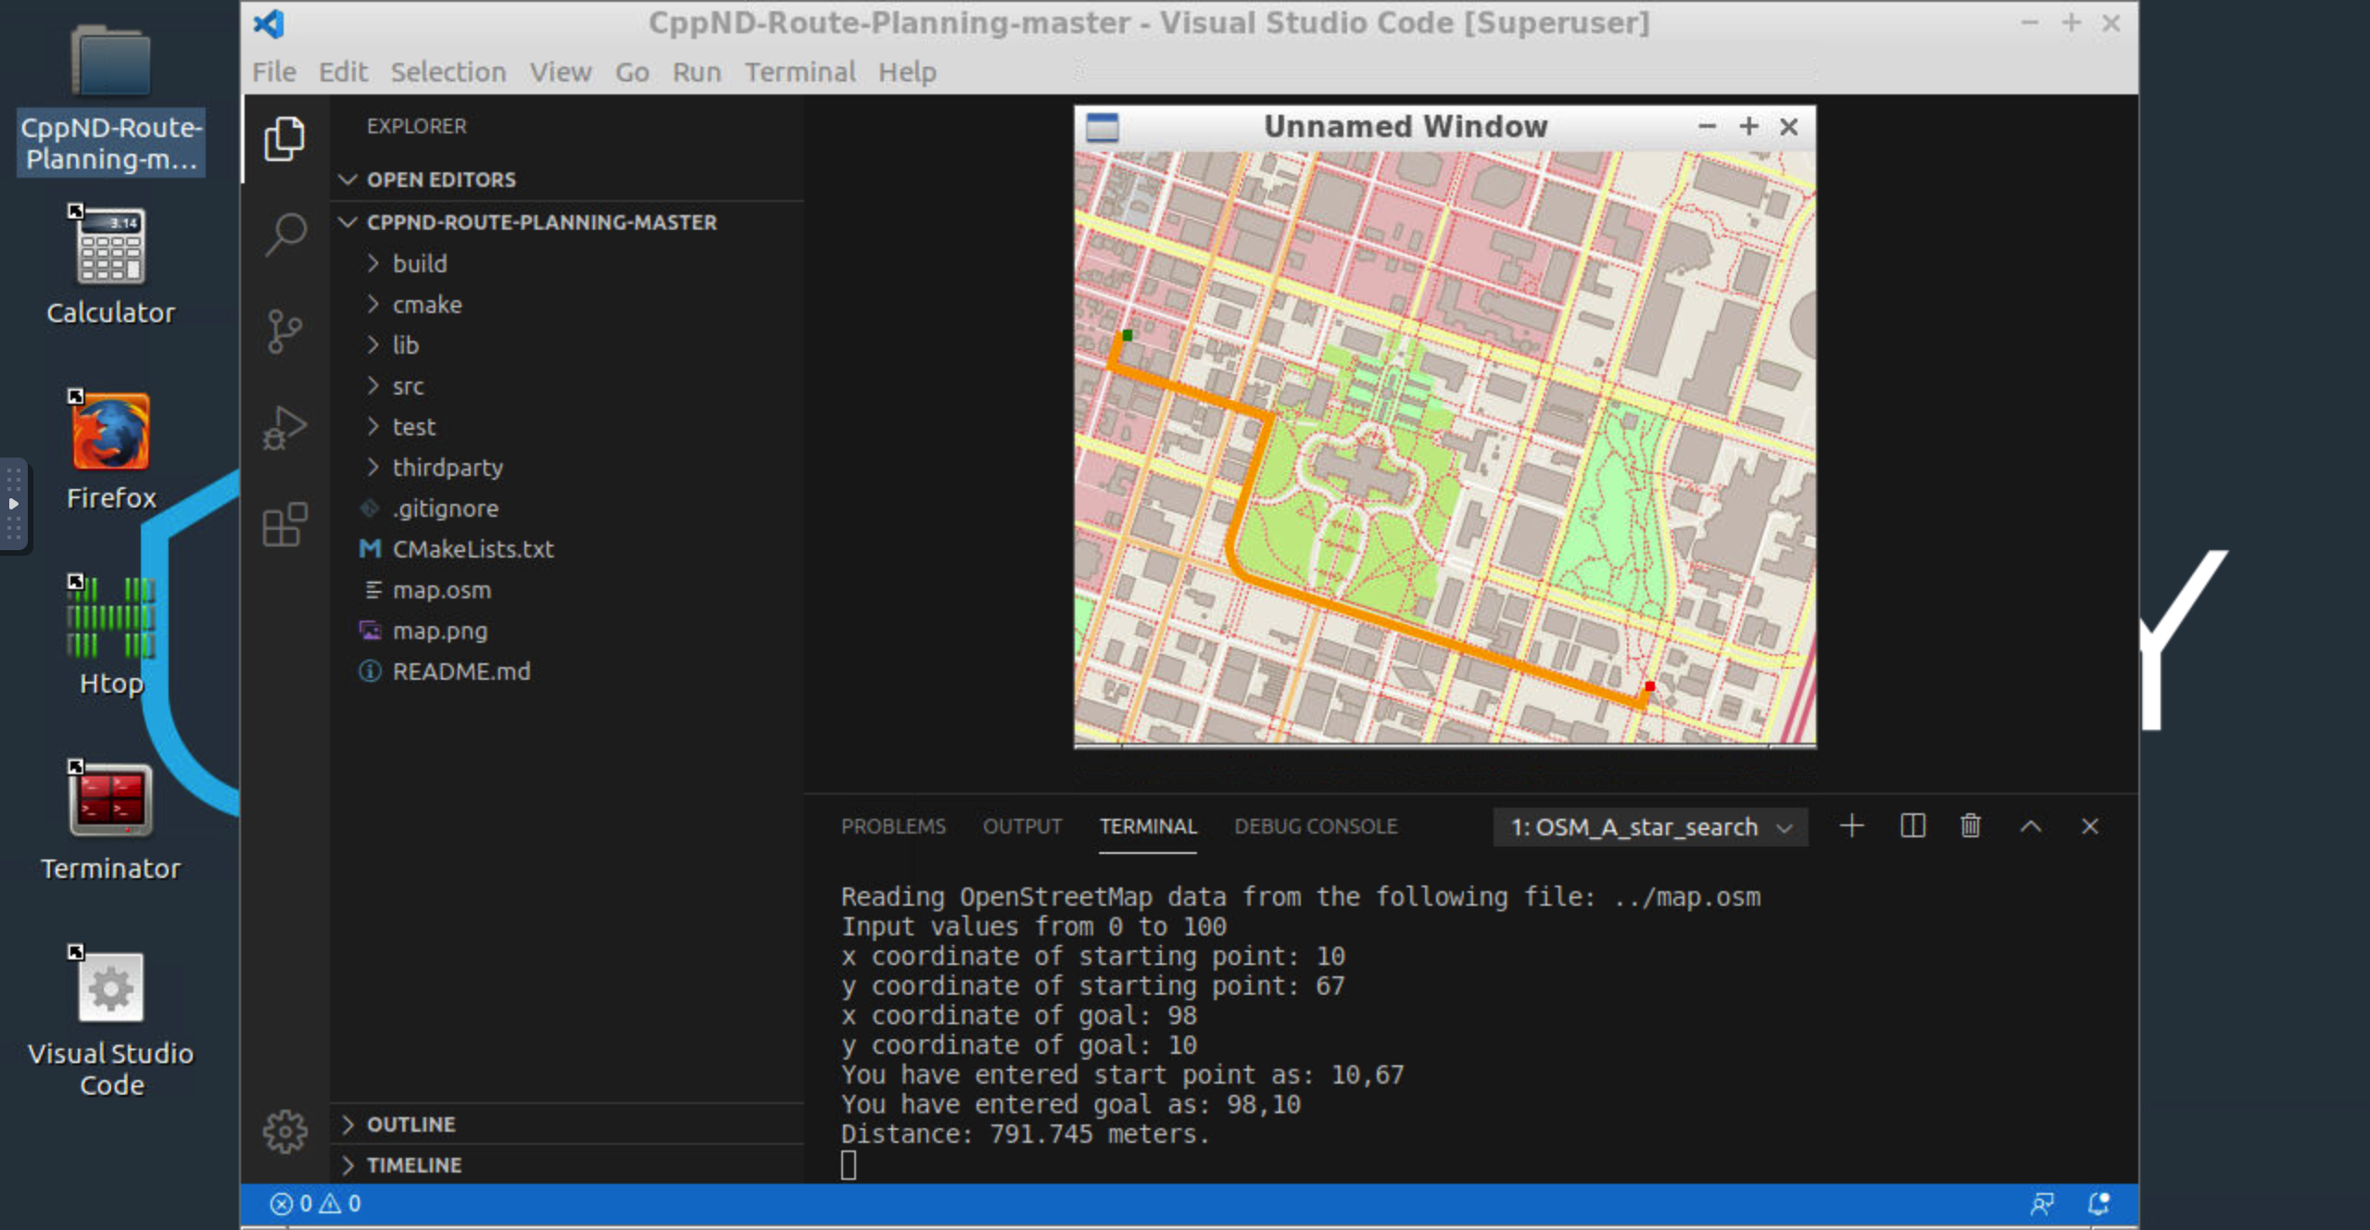Open the Help menu
The width and height of the screenshot is (2370, 1230).
coord(907,72)
